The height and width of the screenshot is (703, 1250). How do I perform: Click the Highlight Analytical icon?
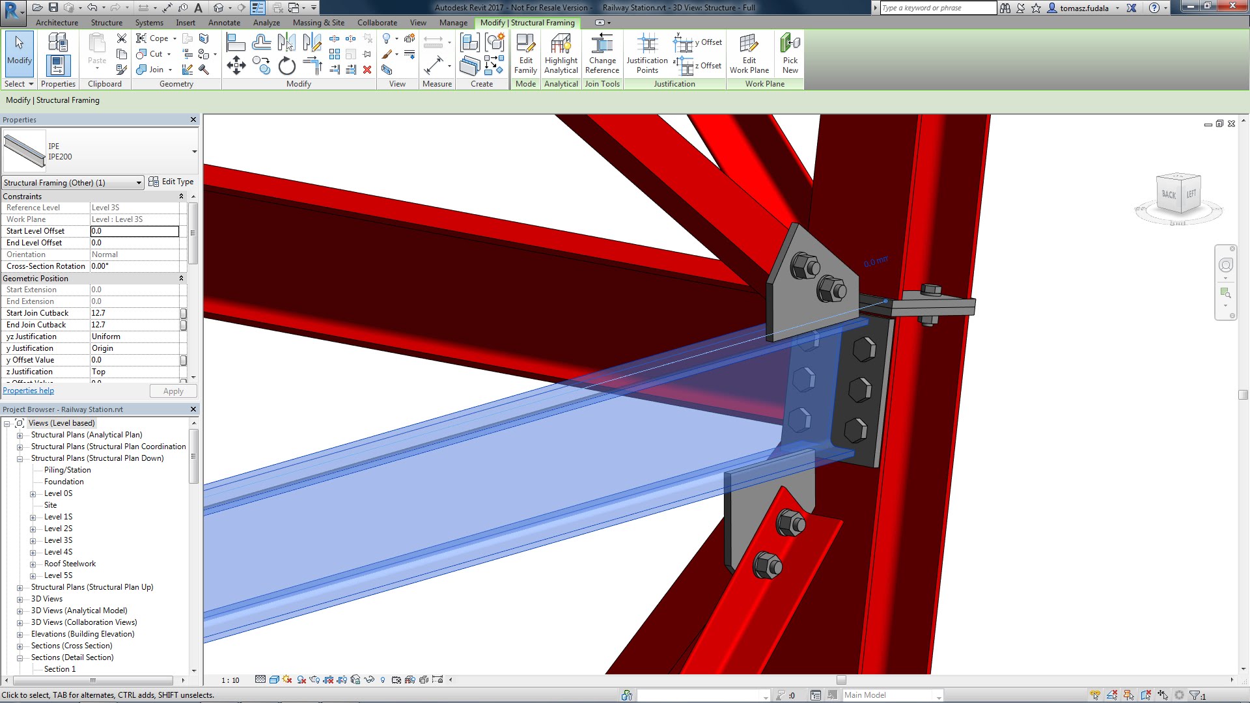point(561,52)
